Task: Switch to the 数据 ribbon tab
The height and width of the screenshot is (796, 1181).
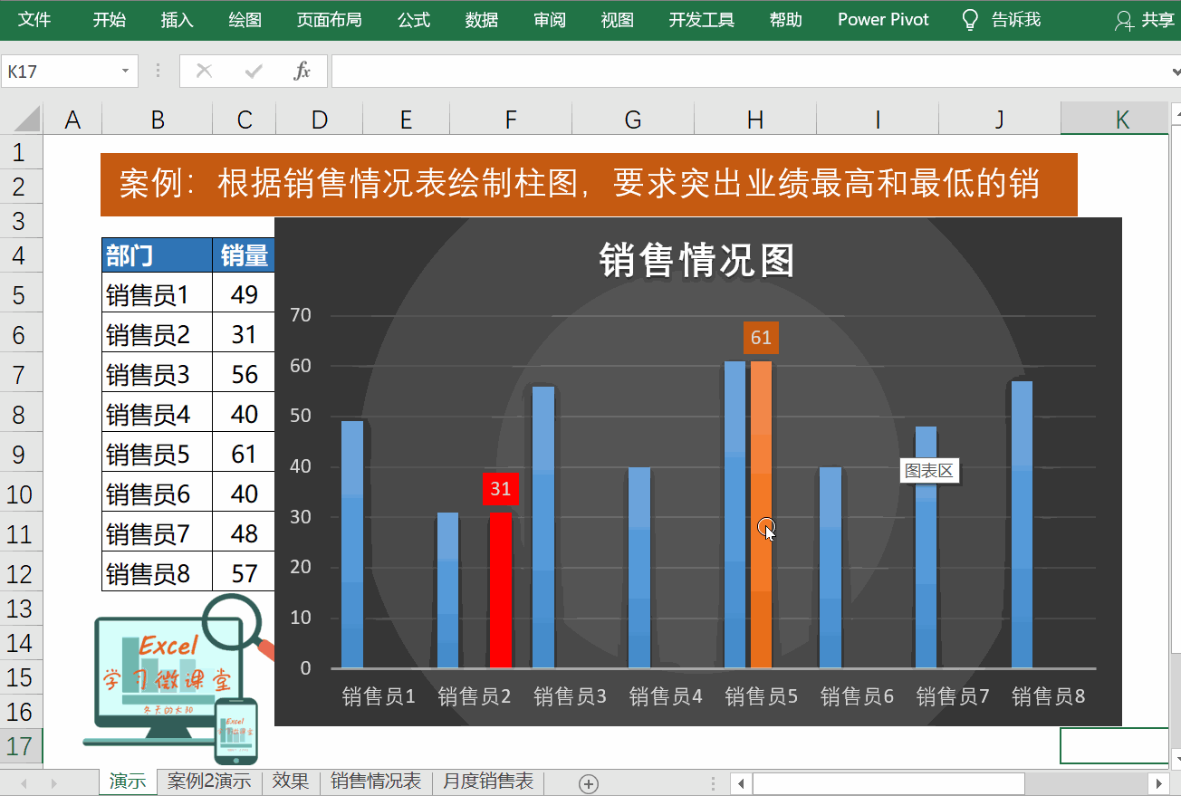Action: coord(482,20)
